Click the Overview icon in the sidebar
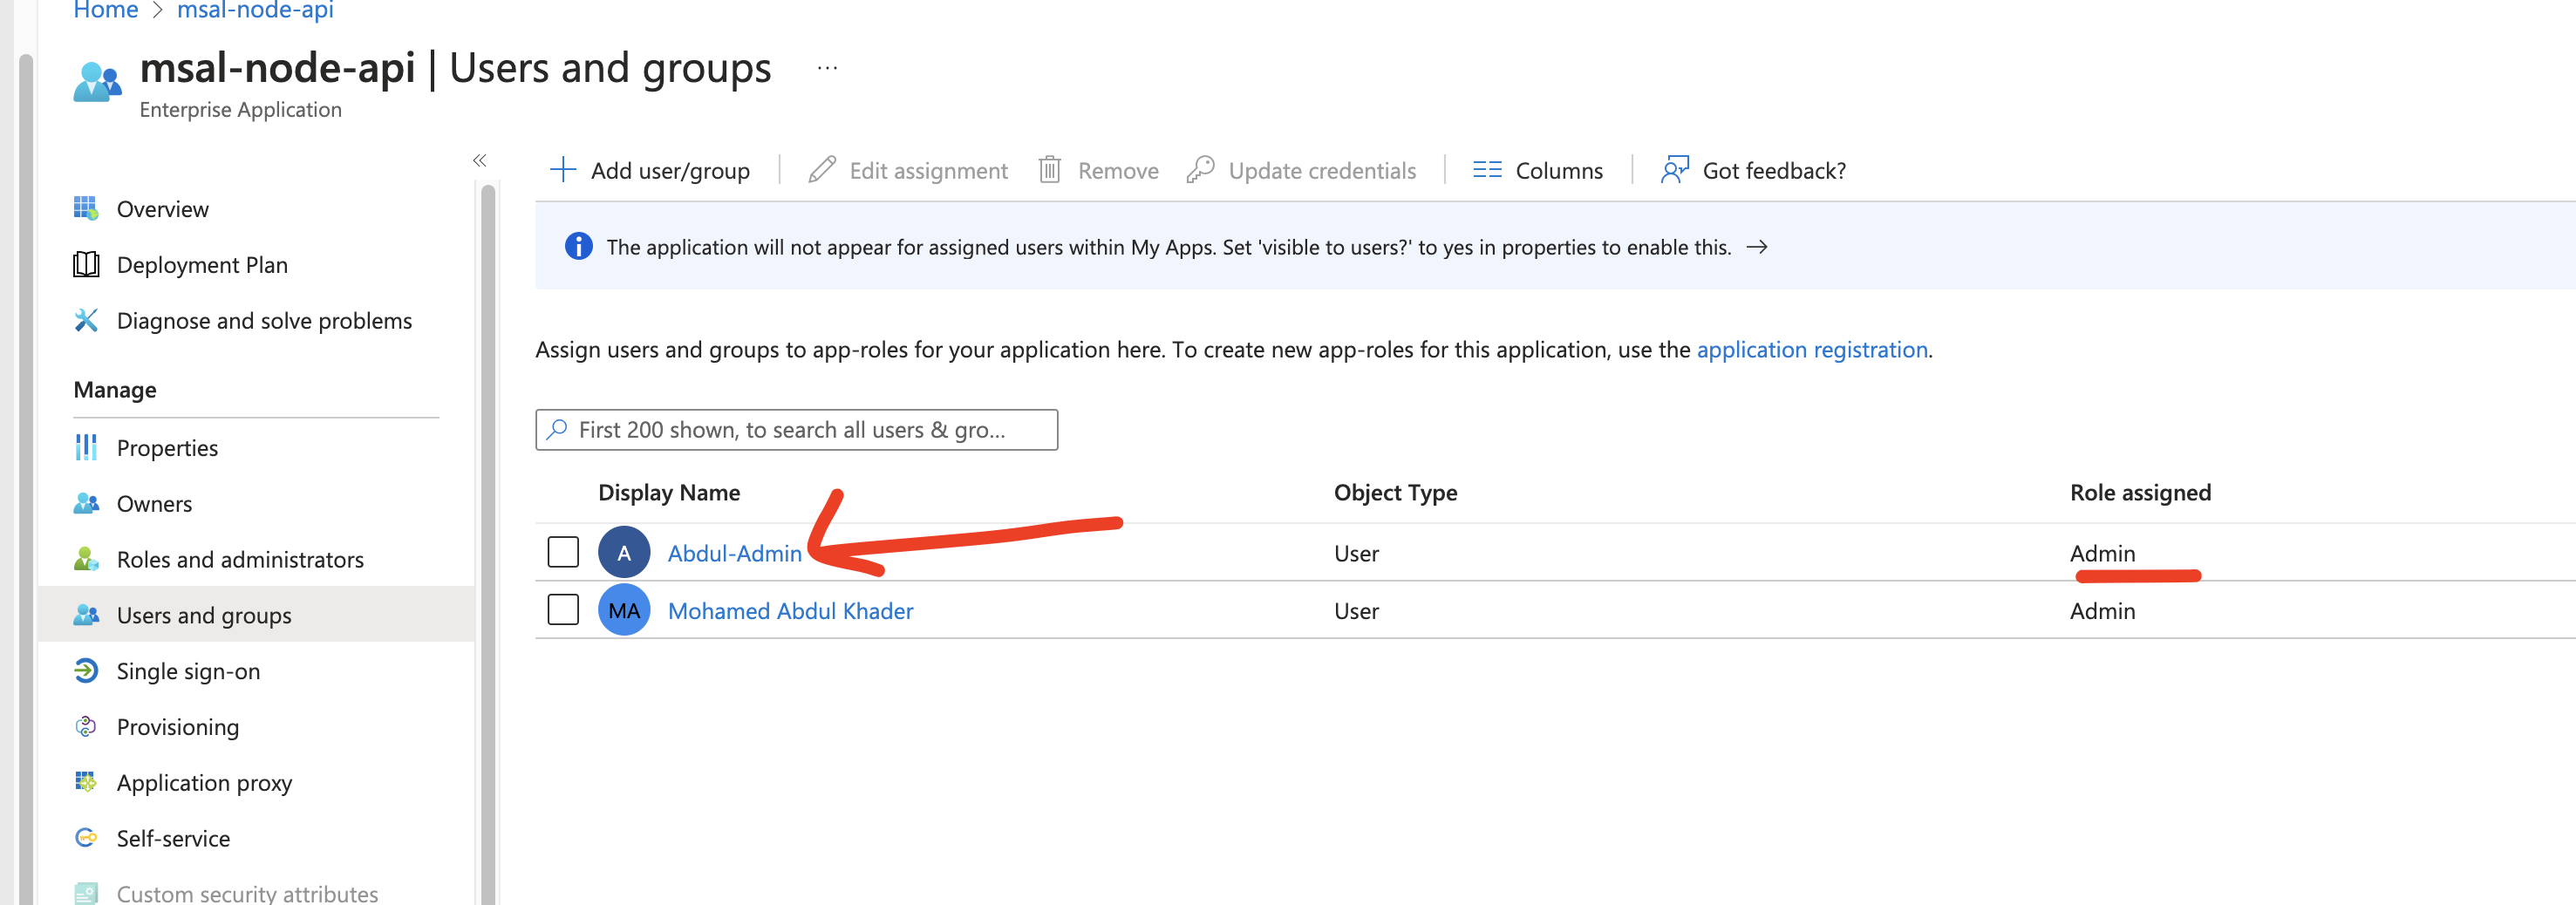Viewport: 2576px width, 905px height. click(88, 208)
